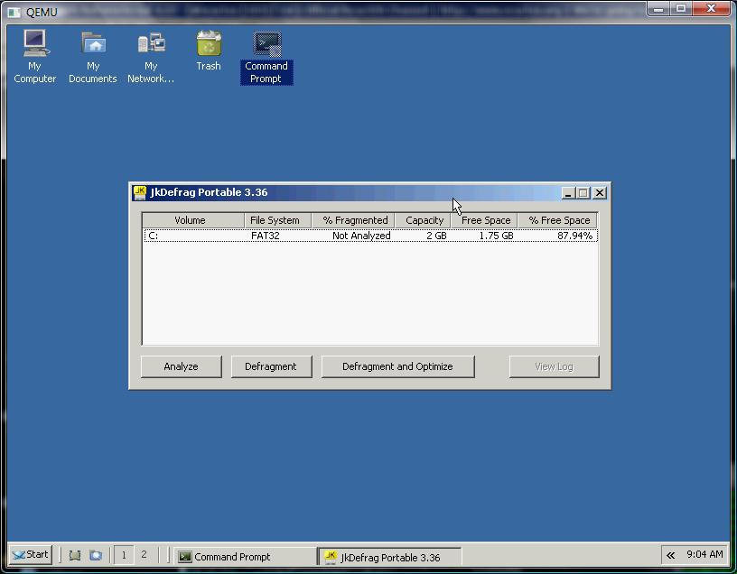Click first quick launch icon in taskbar
737x574 pixels.
tap(75, 555)
